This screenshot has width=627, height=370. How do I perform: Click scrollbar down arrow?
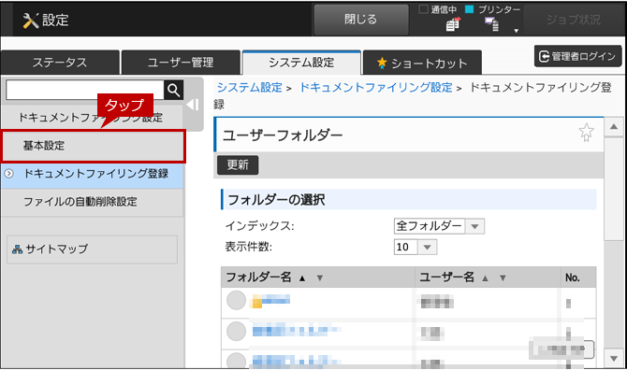tap(614, 359)
